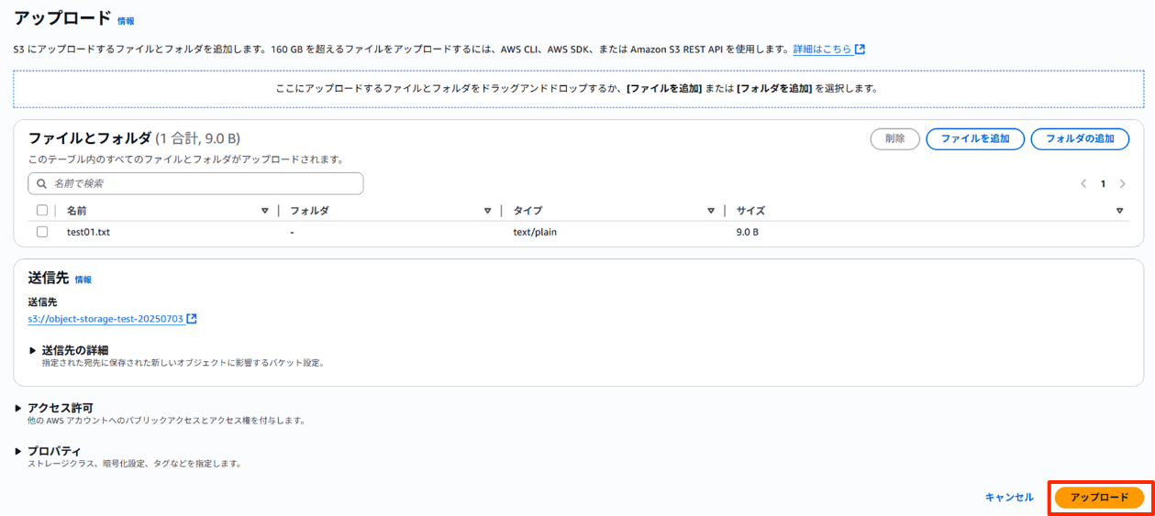Click the 名前 column sort arrow
This screenshot has width=1155, height=516.
click(x=265, y=211)
